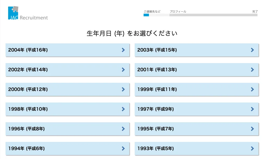Select the 2001年 (平成13年) year label
Screen dimensions: 263x159
point(157,70)
